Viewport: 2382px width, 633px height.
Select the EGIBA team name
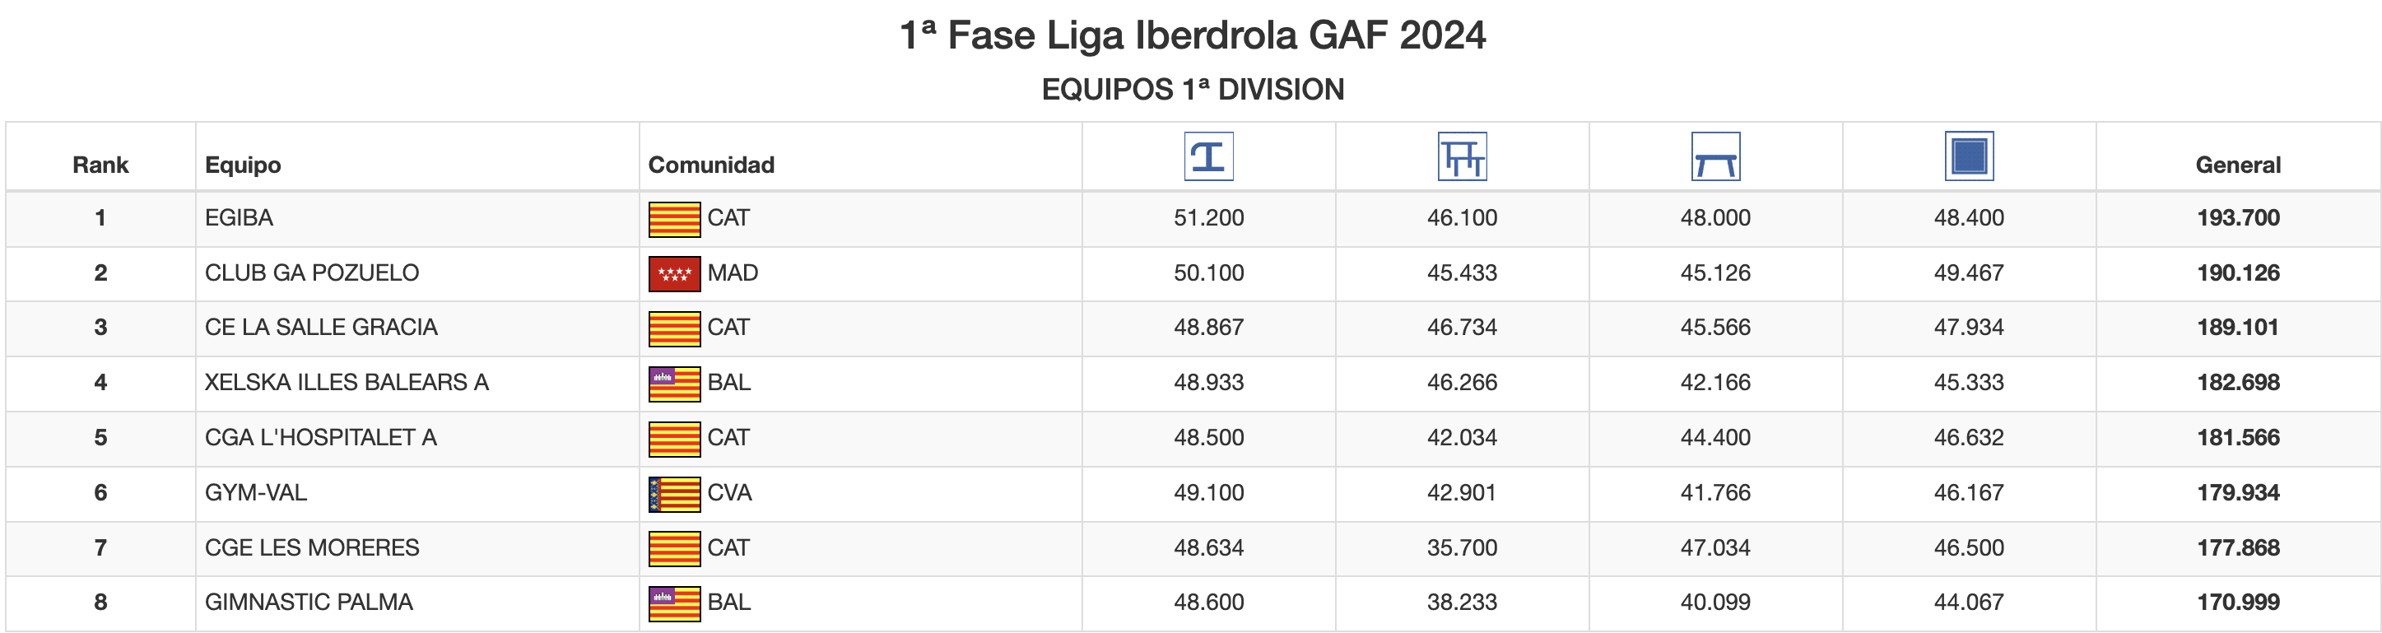[239, 218]
